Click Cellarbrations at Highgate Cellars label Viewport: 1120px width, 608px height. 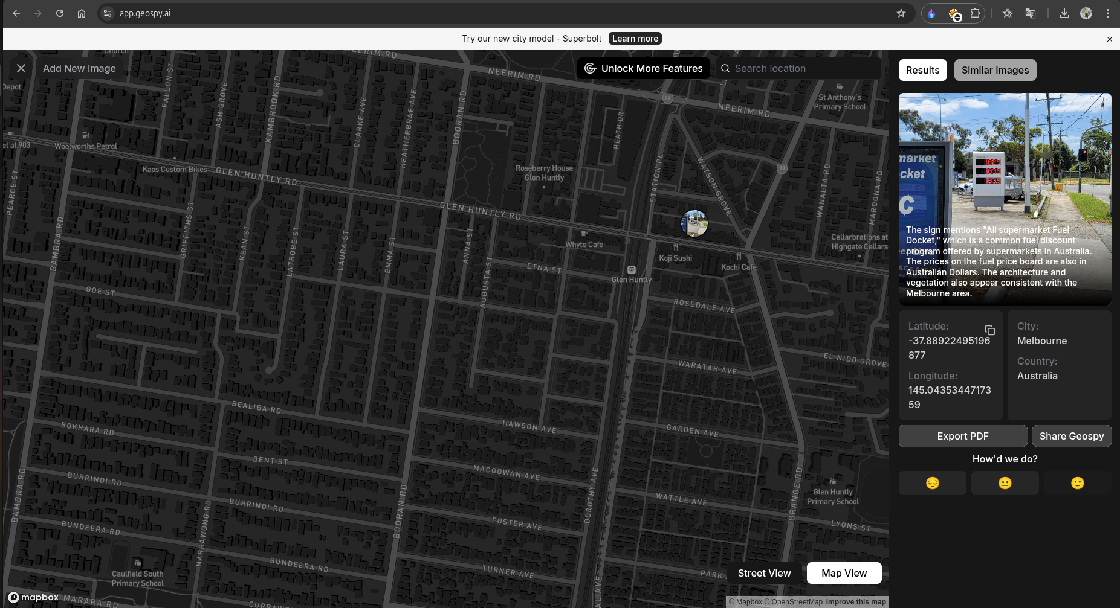point(859,242)
